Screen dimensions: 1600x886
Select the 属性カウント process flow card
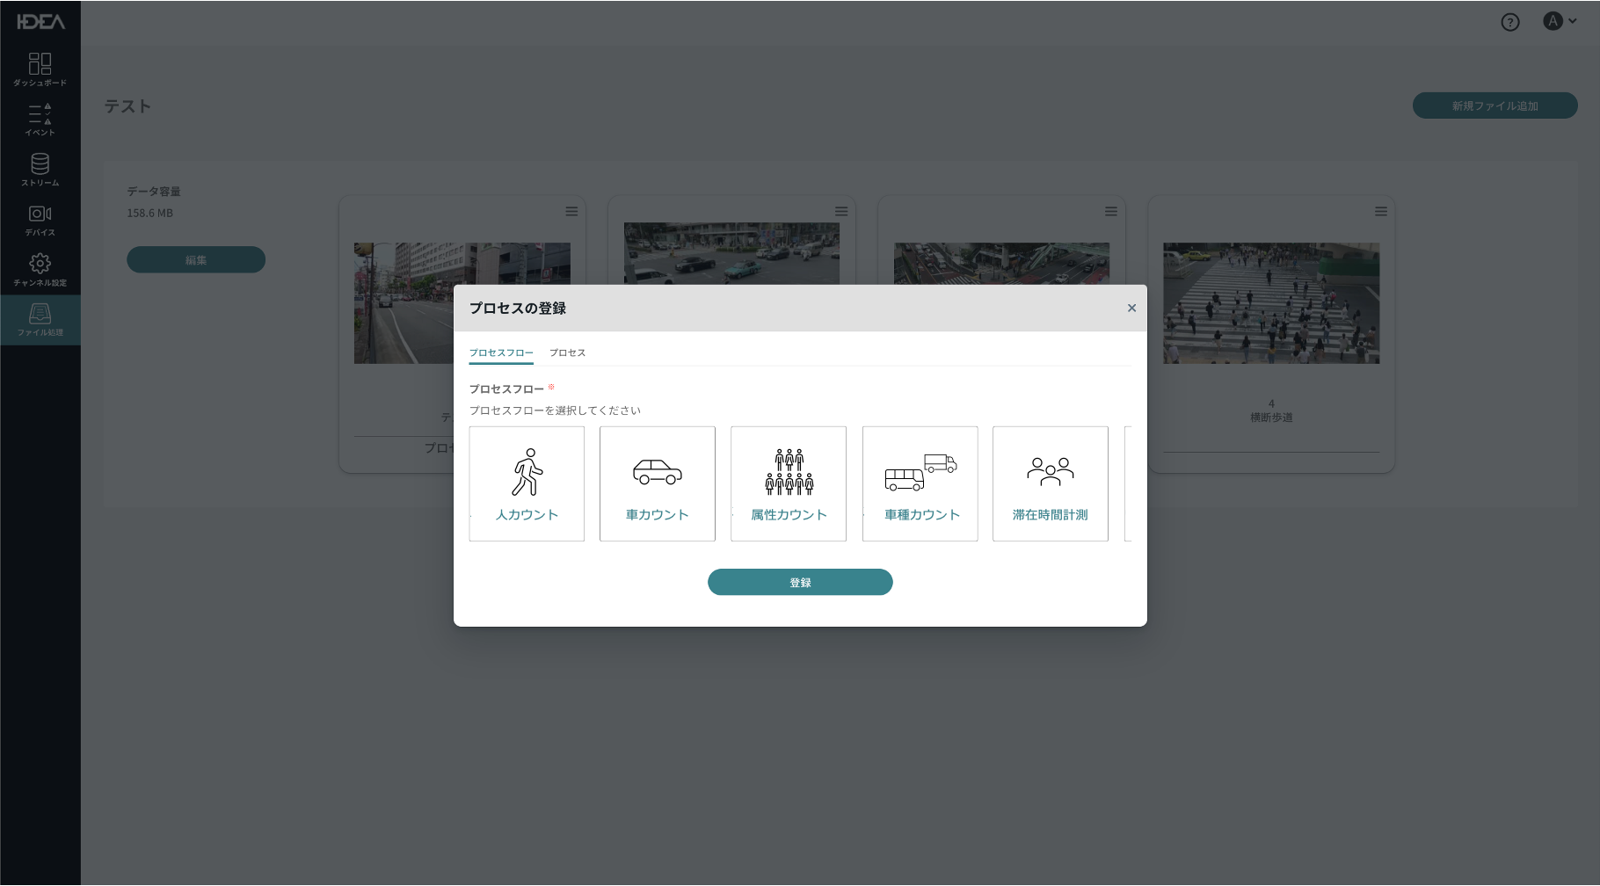click(x=789, y=483)
